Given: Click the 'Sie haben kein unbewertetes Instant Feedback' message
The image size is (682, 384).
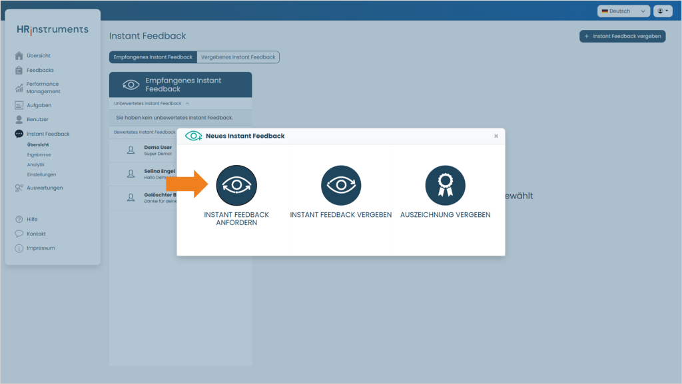Looking at the screenshot, I should tap(174, 118).
